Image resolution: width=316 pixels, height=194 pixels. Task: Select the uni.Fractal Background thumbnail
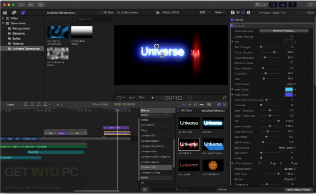coord(58,32)
